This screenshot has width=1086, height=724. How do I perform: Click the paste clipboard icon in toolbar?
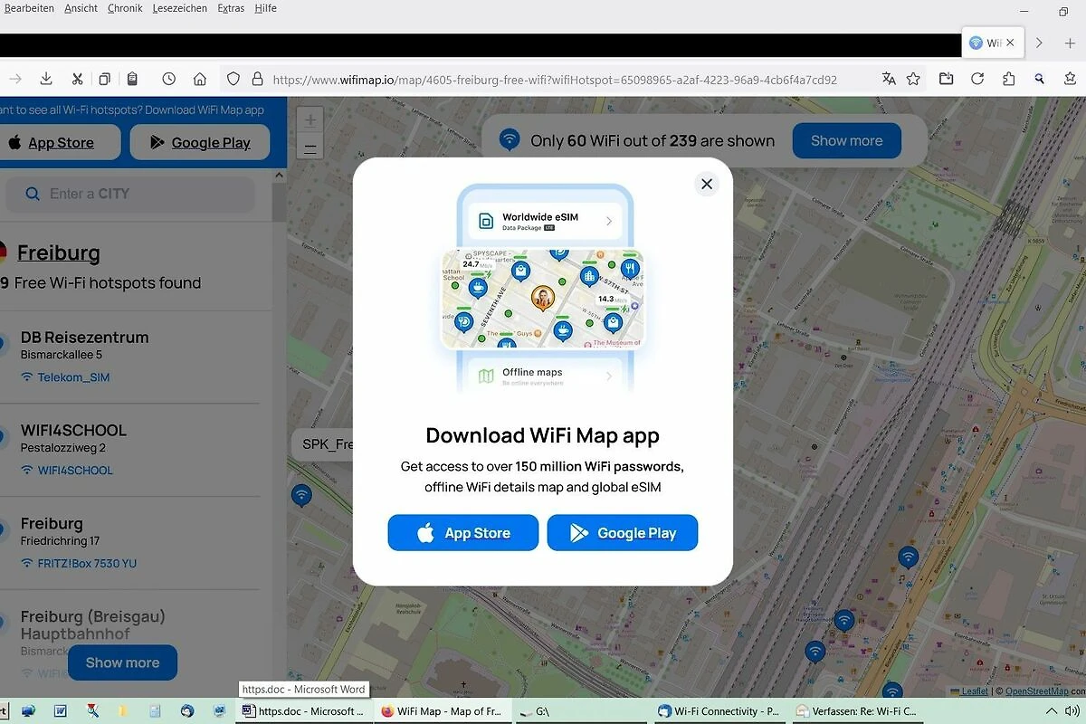(132, 79)
